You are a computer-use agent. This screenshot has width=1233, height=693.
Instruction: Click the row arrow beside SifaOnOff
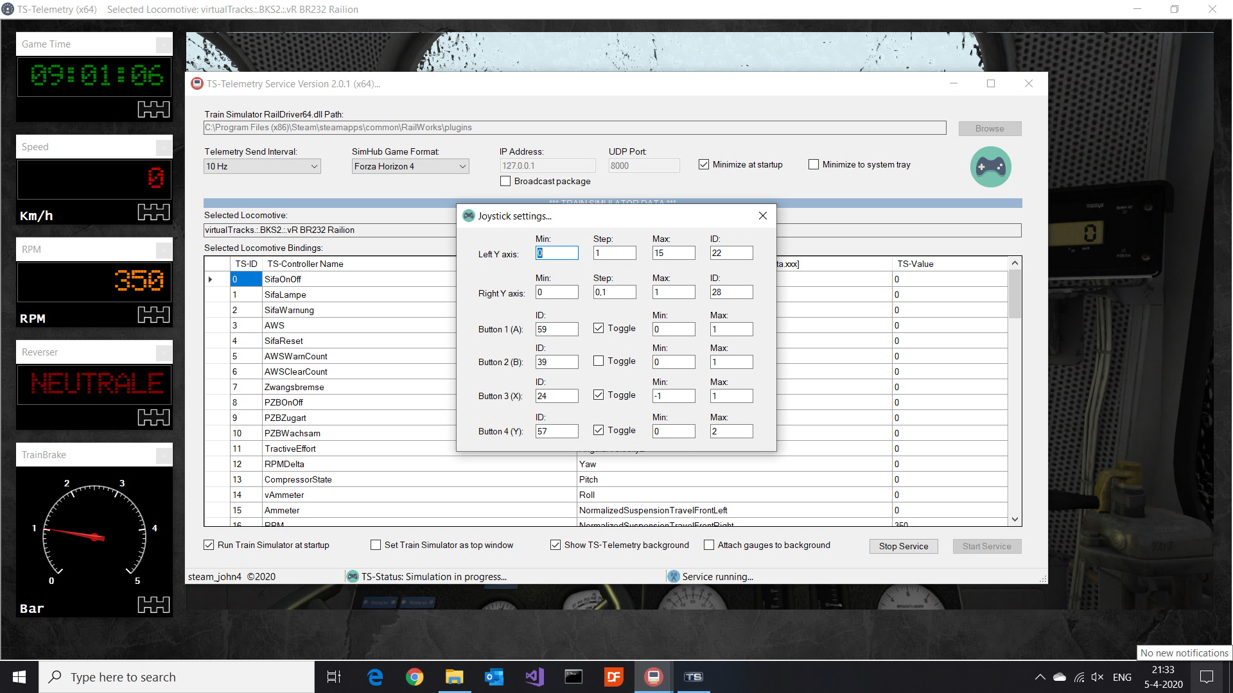tap(211, 279)
